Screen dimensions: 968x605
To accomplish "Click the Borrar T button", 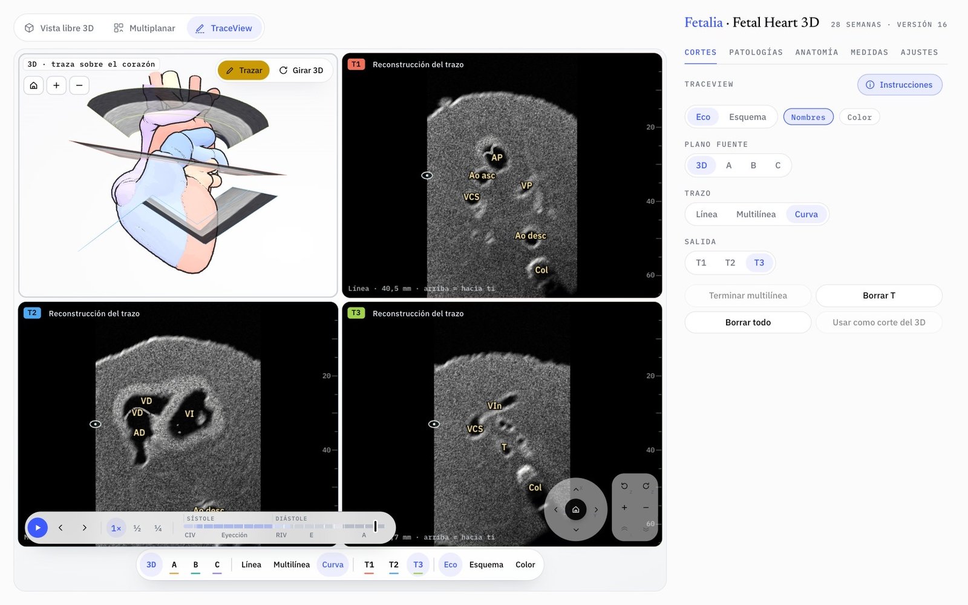I will (x=879, y=296).
